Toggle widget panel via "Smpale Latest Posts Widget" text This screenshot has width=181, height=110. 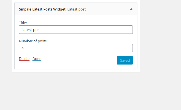42,9
